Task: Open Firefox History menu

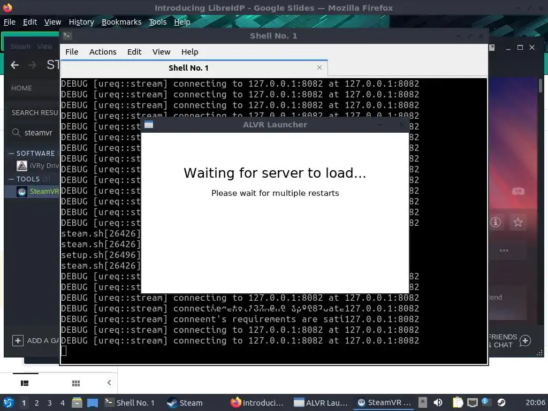Action: tap(81, 22)
